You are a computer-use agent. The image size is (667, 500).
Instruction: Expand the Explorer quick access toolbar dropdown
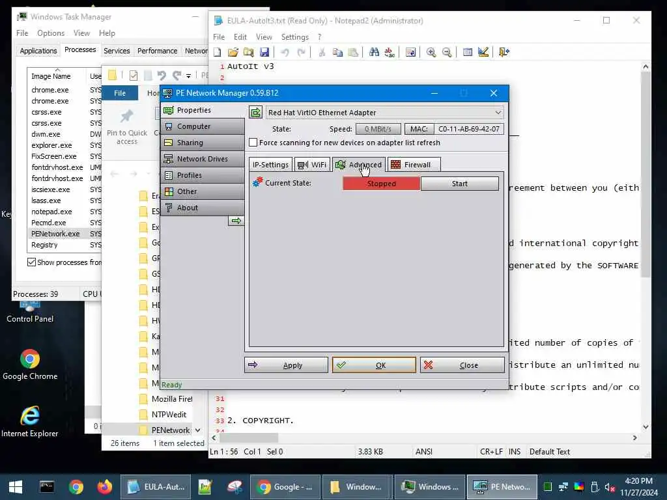188,76
